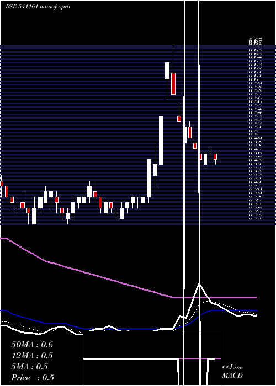This screenshot has width=276, height=386.
Task: Click the large red candlestick at the chart peak
Action: click(173, 84)
